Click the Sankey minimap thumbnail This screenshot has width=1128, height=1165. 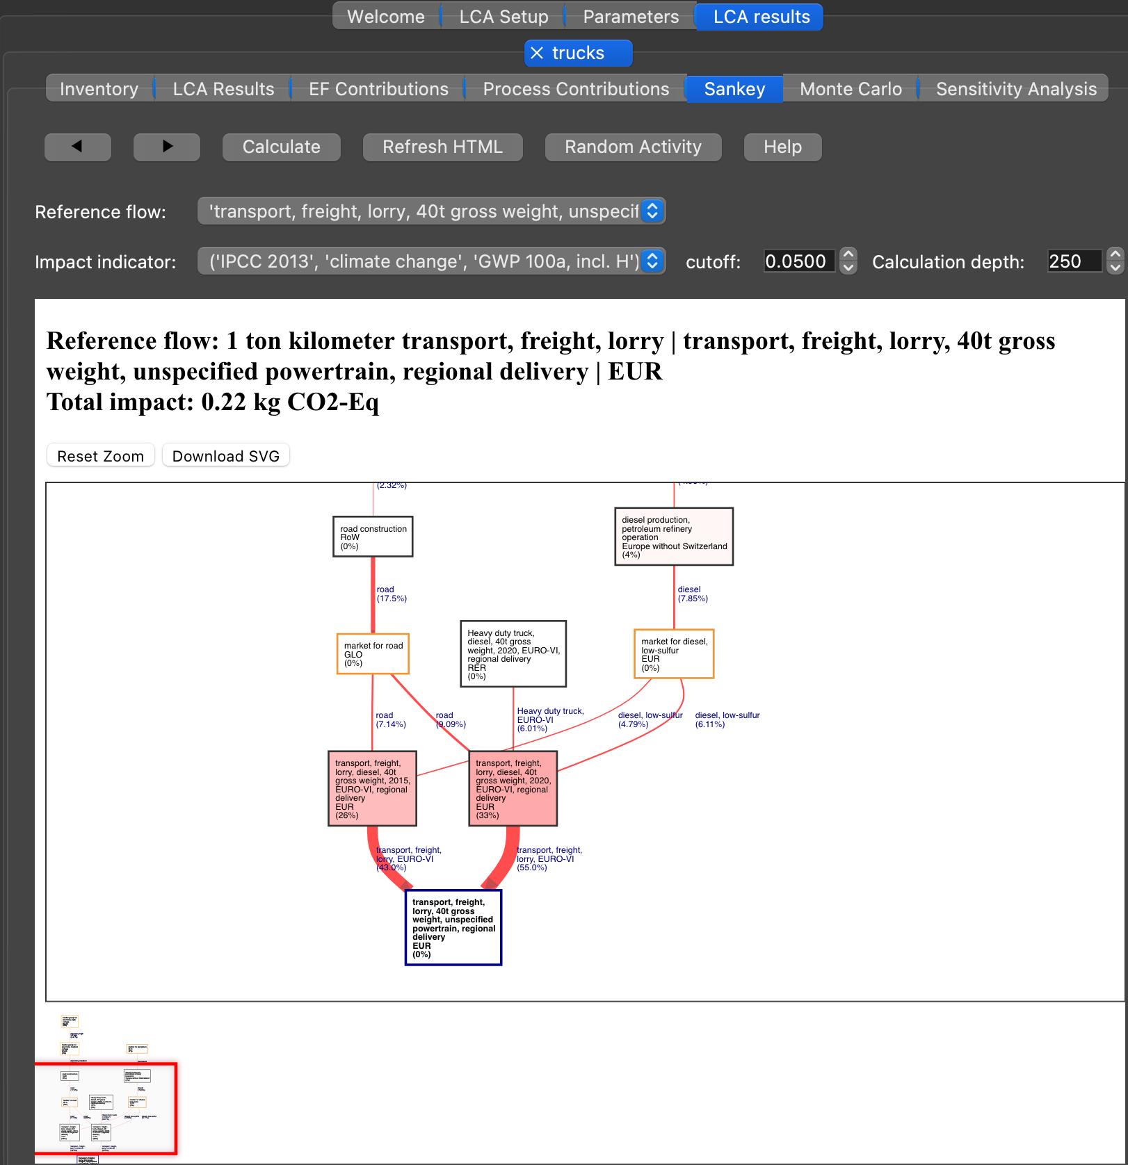click(108, 1109)
